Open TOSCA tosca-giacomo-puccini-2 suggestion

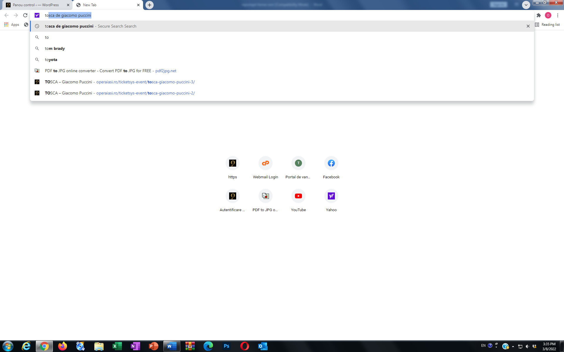click(x=282, y=93)
